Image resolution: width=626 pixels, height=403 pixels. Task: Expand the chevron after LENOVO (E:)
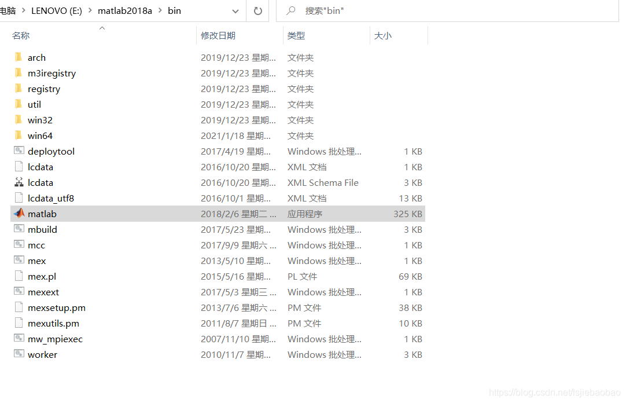(x=90, y=11)
